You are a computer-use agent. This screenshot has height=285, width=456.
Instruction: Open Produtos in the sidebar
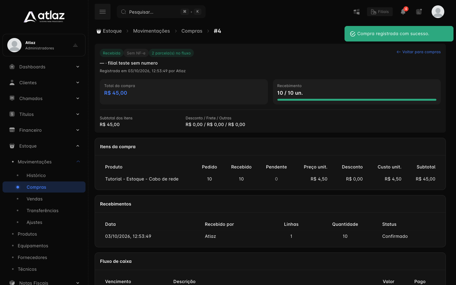click(x=27, y=234)
